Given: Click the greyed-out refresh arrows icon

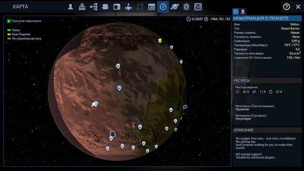Looking at the screenshot, I should [140, 7].
